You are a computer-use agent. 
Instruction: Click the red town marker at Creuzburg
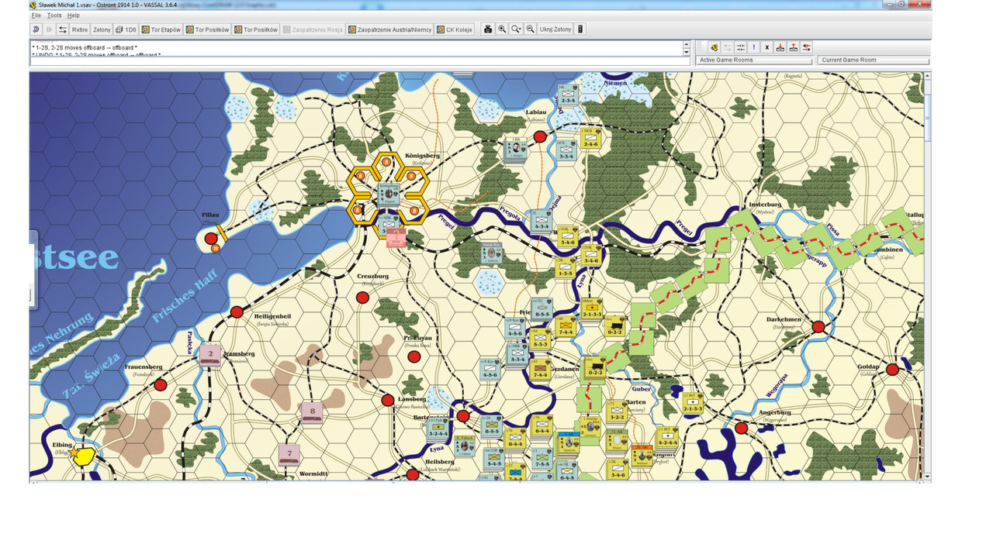pyautogui.click(x=362, y=298)
